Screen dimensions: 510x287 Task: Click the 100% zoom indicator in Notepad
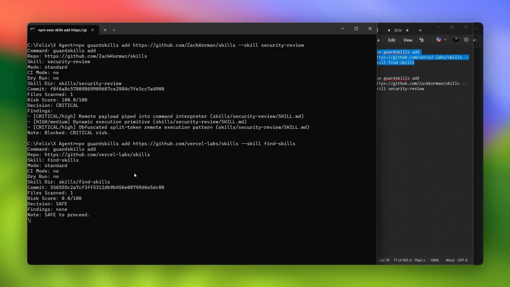434,260
